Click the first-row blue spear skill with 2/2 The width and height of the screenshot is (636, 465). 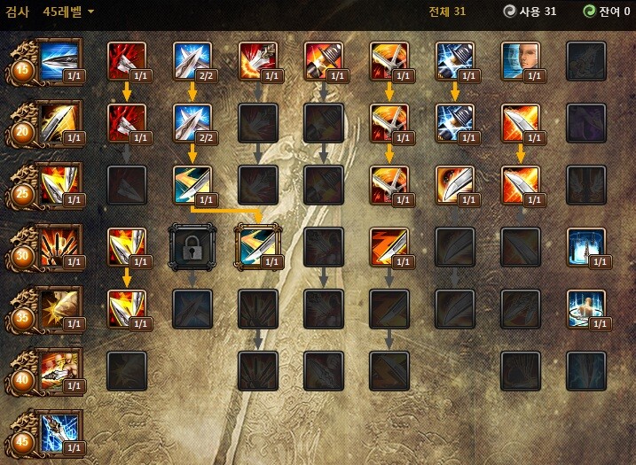click(192, 61)
